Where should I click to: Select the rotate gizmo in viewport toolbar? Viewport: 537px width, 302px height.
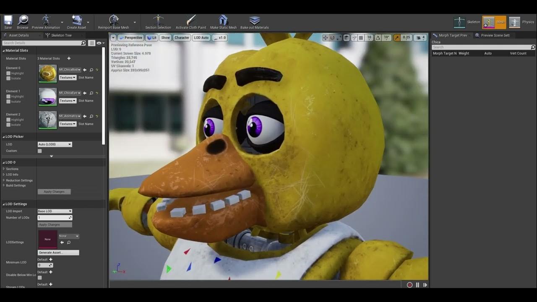point(332,38)
